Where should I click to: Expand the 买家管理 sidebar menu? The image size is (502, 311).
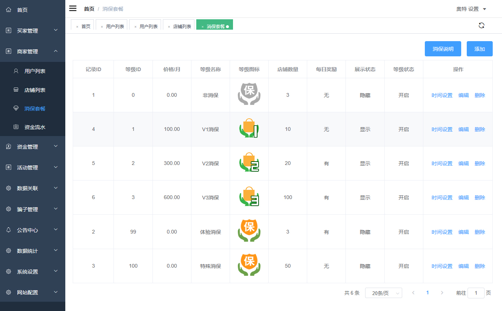(x=33, y=31)
